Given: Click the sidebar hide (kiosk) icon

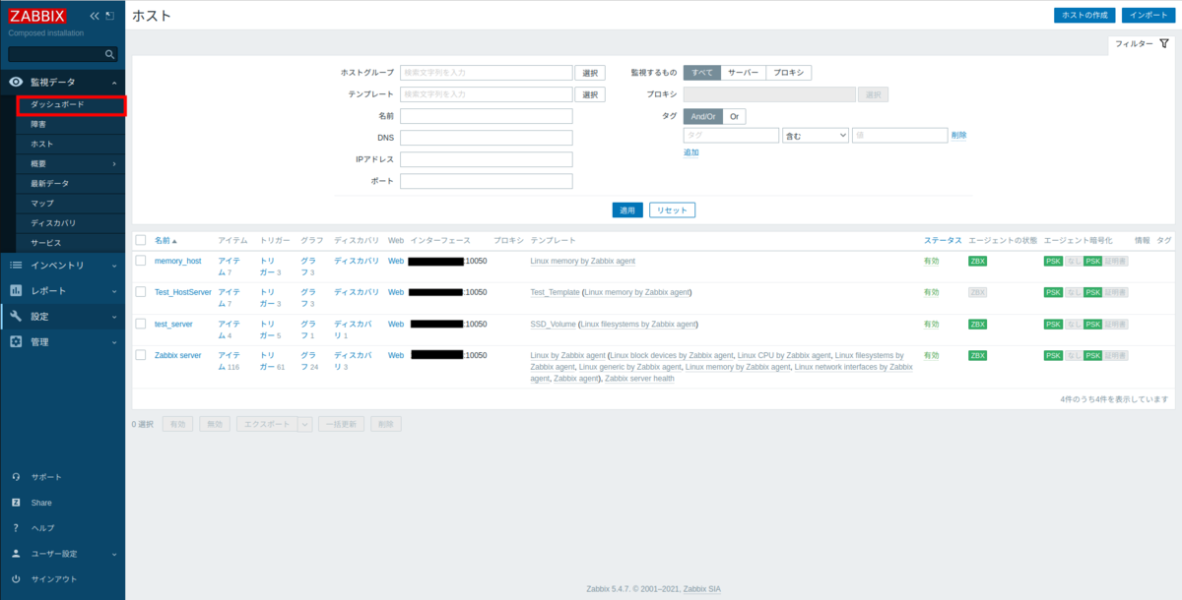Looking at the screenshot, I should click(x=110, y=16).
